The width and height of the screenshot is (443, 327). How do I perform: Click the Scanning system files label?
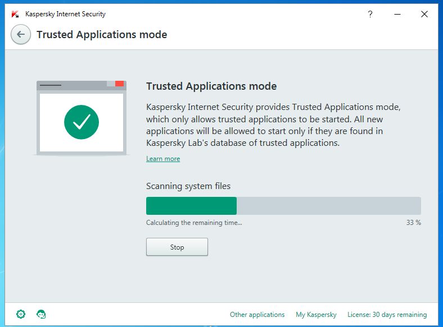pos(188,186)
